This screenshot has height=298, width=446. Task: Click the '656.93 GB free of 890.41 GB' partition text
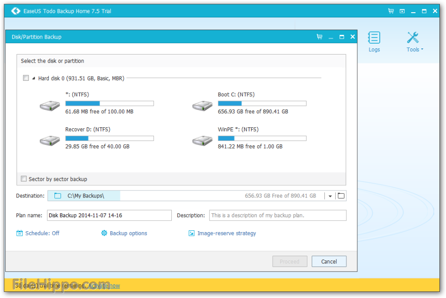coord(253,111)
